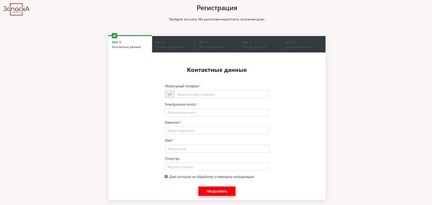Click the red ПРОДОЛЖИТЬ button
Viewport: 432px width, 205px height.
[x=217, y=191]
